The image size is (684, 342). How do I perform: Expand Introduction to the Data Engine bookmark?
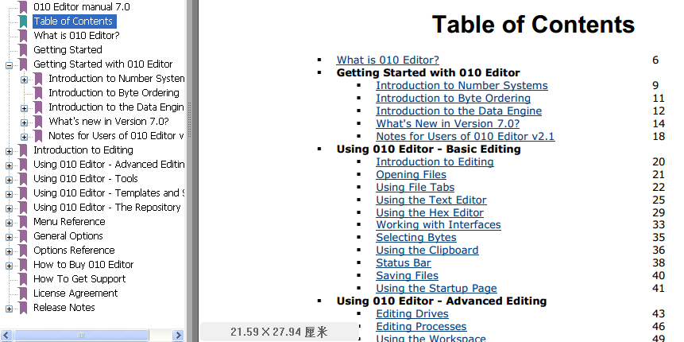pyautogui.click(x=24, y=109)
